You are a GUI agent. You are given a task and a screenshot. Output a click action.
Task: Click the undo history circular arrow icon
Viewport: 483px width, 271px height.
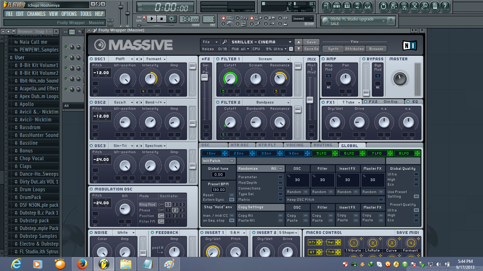[x=383, y=6]
